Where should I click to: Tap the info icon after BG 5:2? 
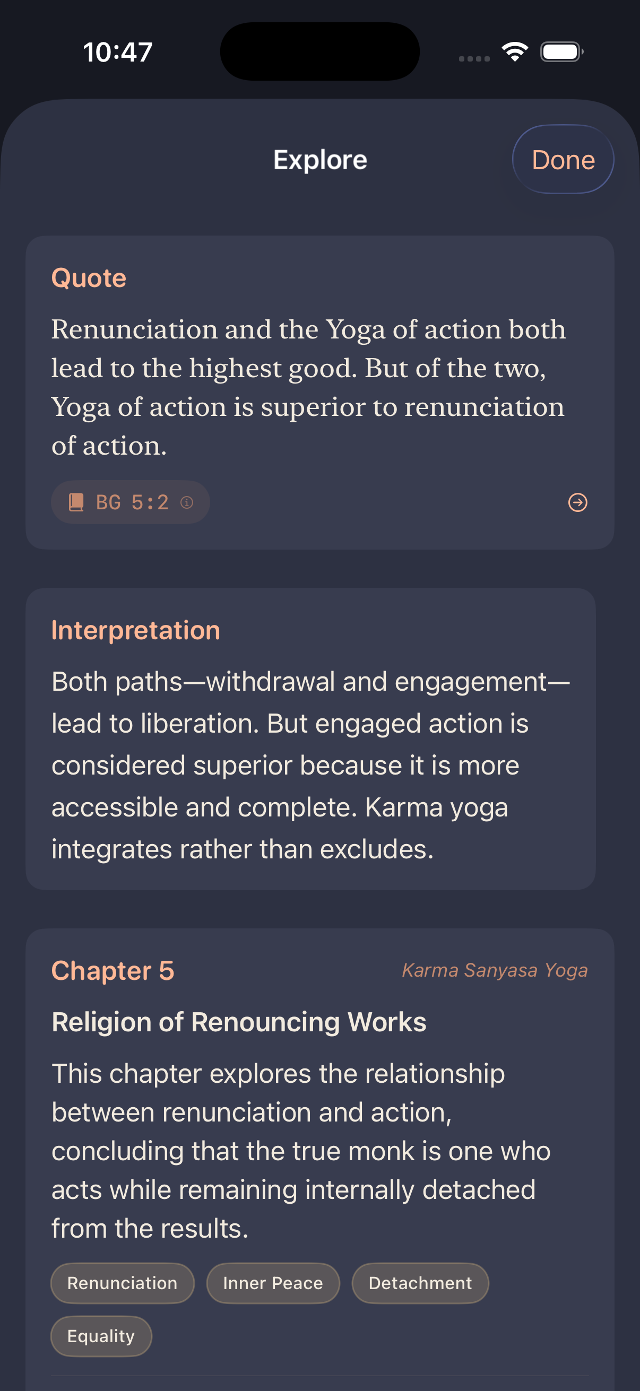tap(187, 503)
